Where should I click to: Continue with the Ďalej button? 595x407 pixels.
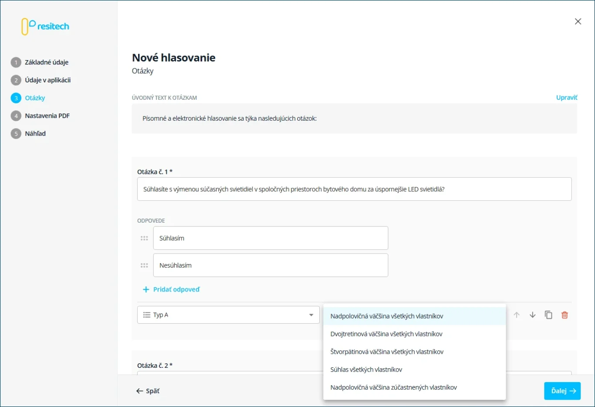[562, 391]
